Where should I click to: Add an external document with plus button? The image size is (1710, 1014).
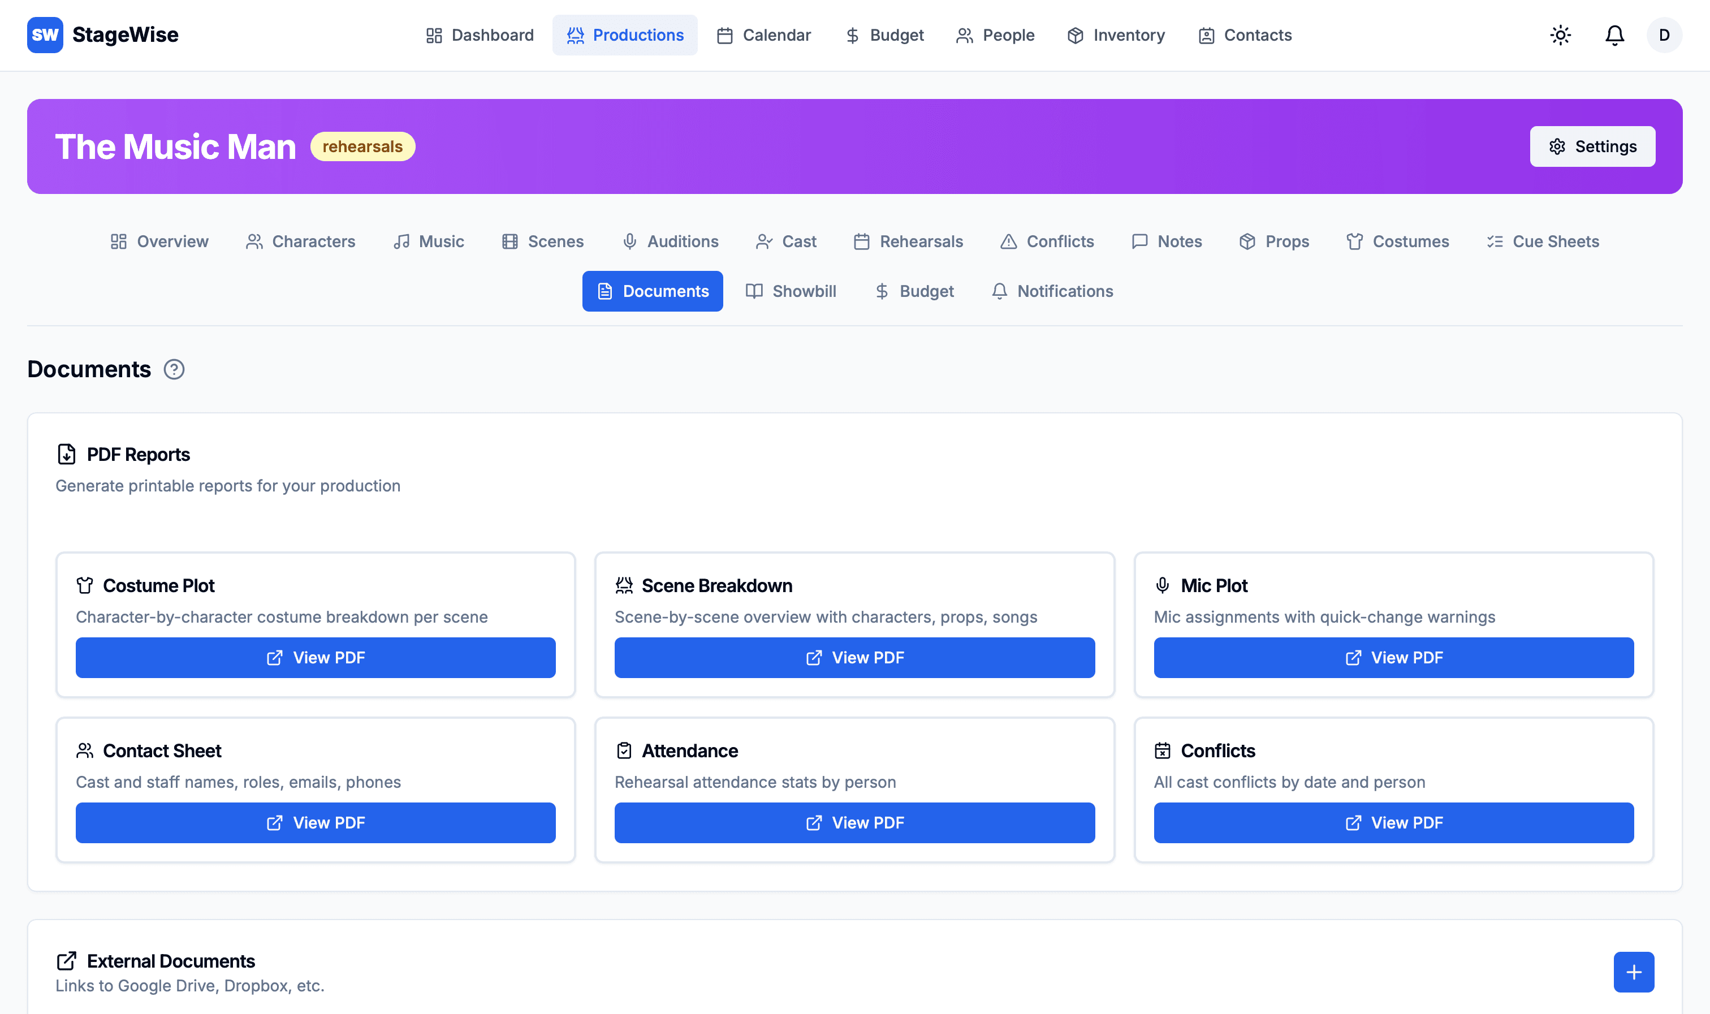click(1633, 972)
